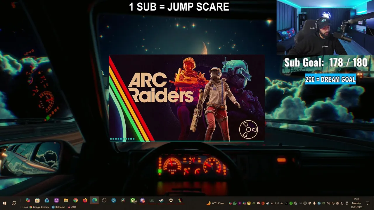Screen dimensions: 374x210
Task: Open weather widget showing 6°C Clear
Action: click(216, 203)
